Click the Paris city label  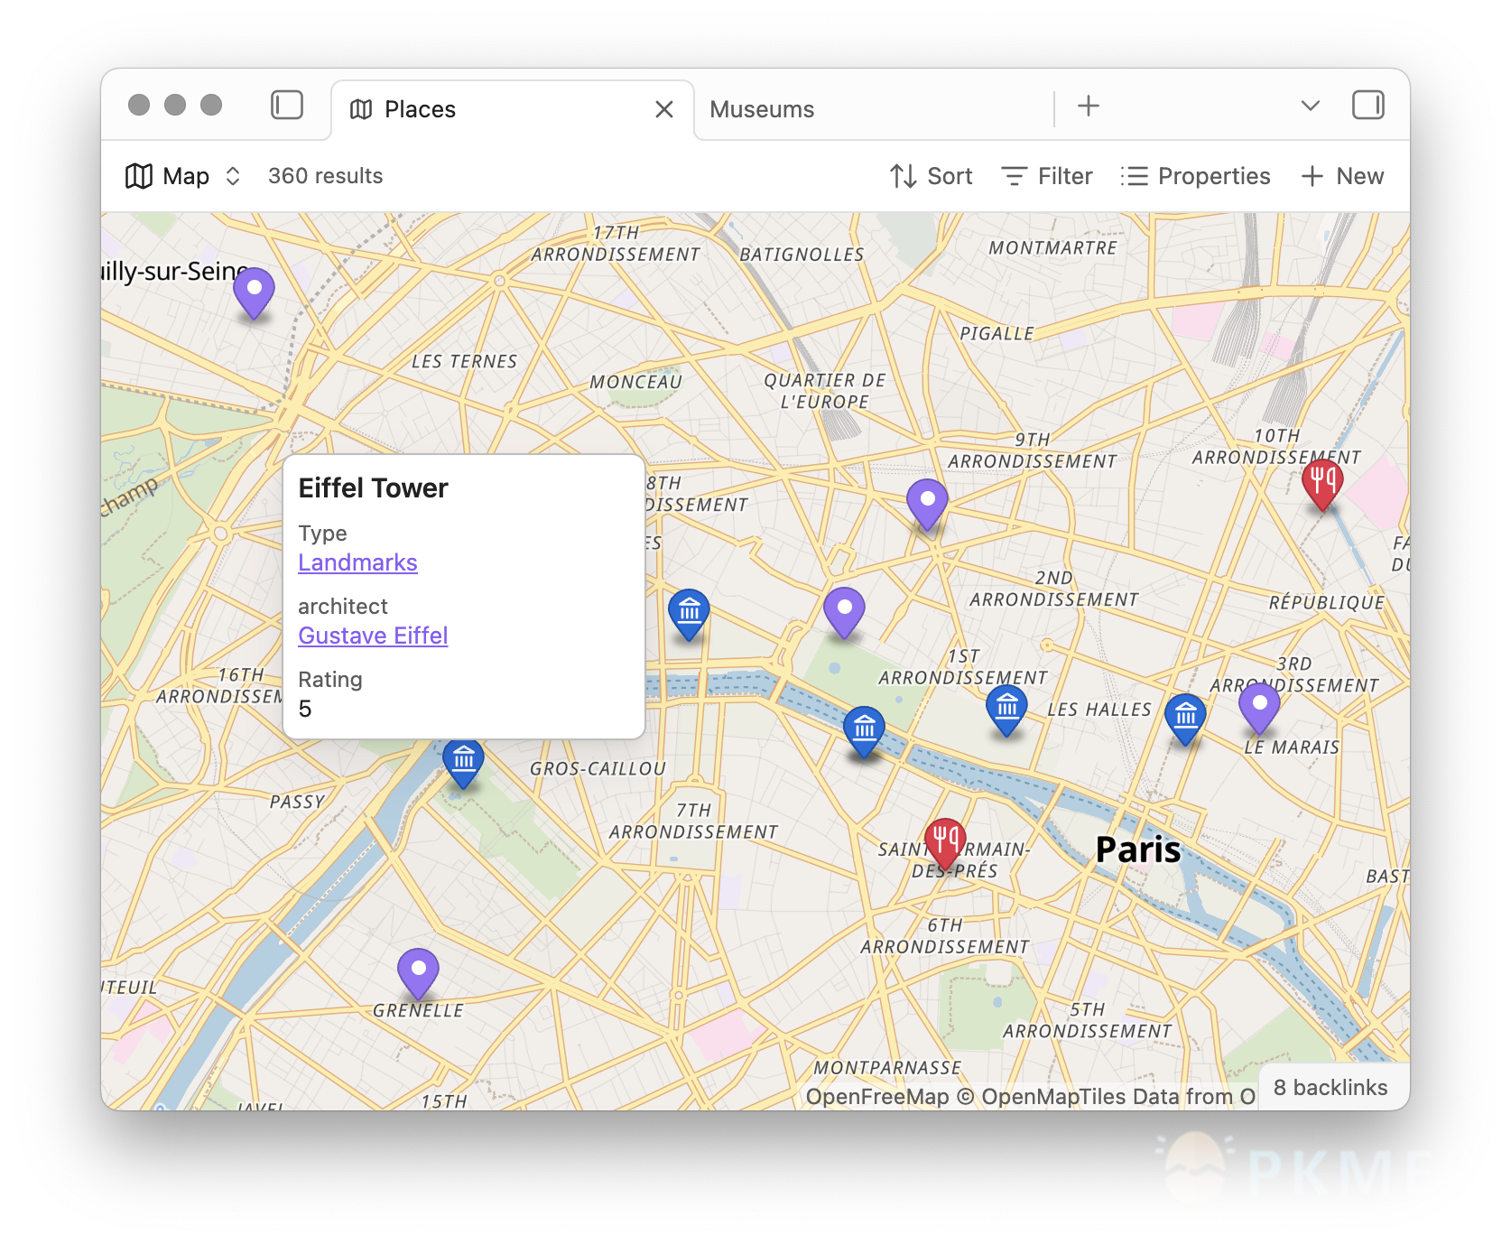click(1137, 849)
